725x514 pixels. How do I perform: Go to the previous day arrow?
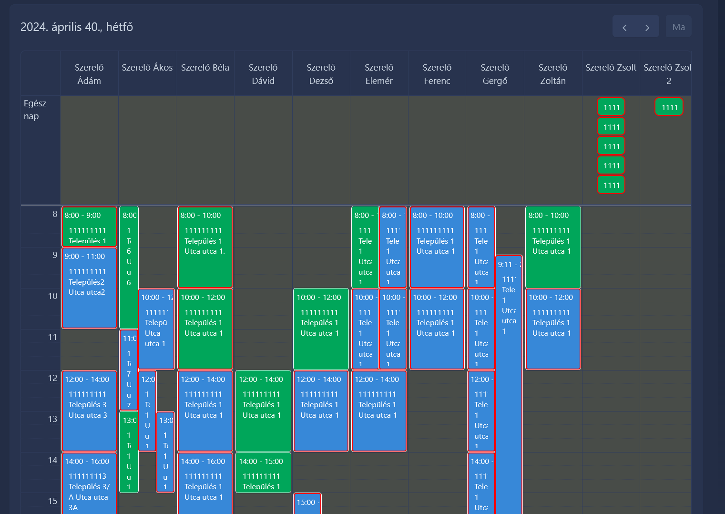coord(624,27)
